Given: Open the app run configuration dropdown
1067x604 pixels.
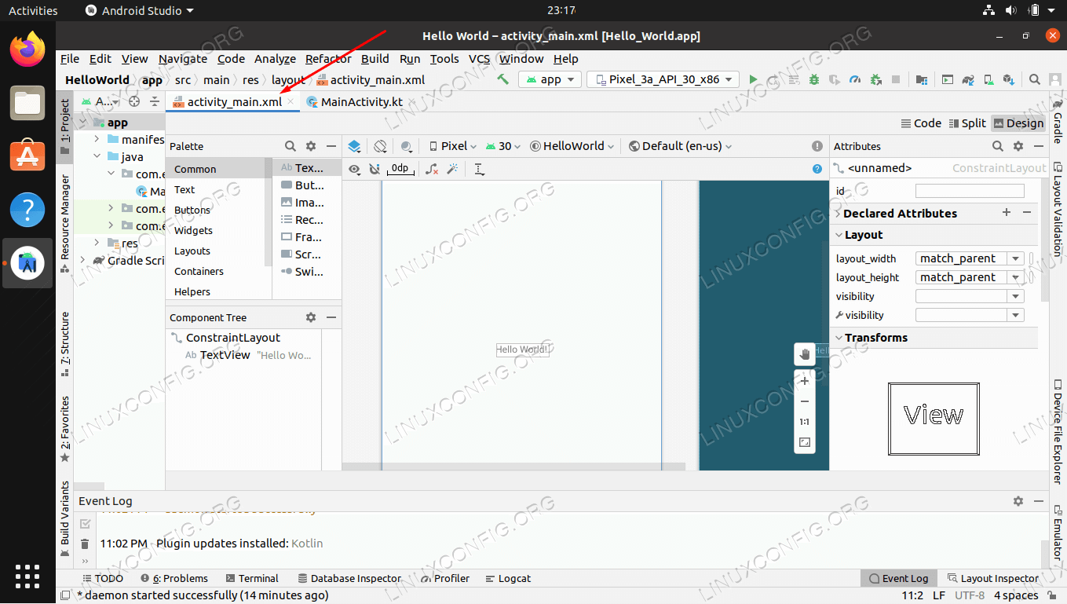Looking at the screenshot, I should [x=550, y=79].
